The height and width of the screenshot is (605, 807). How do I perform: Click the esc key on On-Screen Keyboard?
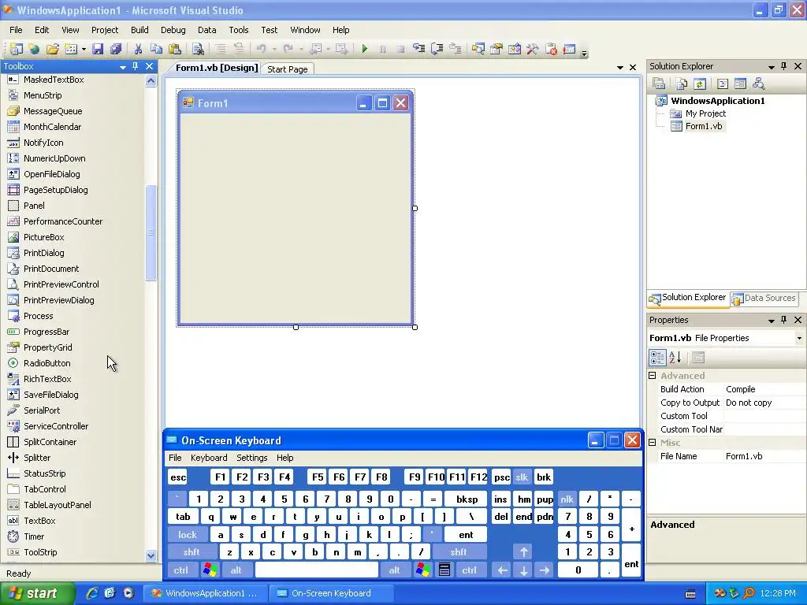(178, 477)
